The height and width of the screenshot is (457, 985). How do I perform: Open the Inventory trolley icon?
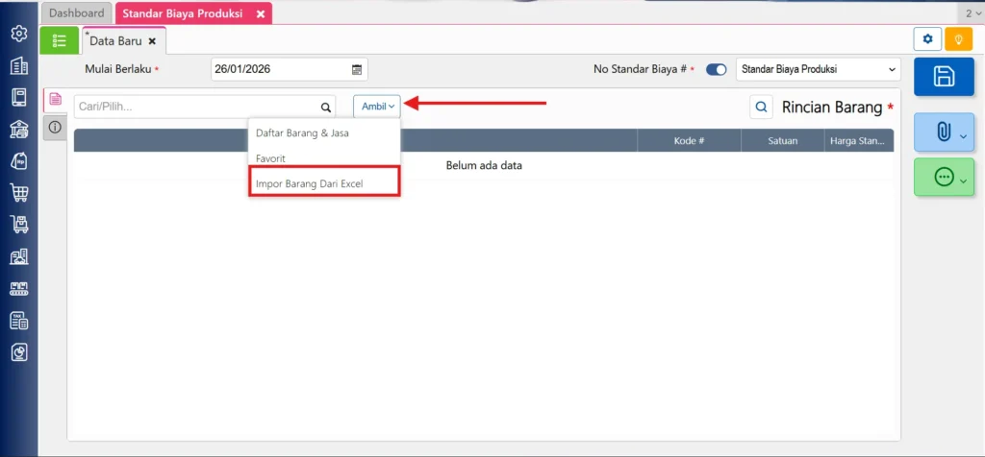[19, 225]
